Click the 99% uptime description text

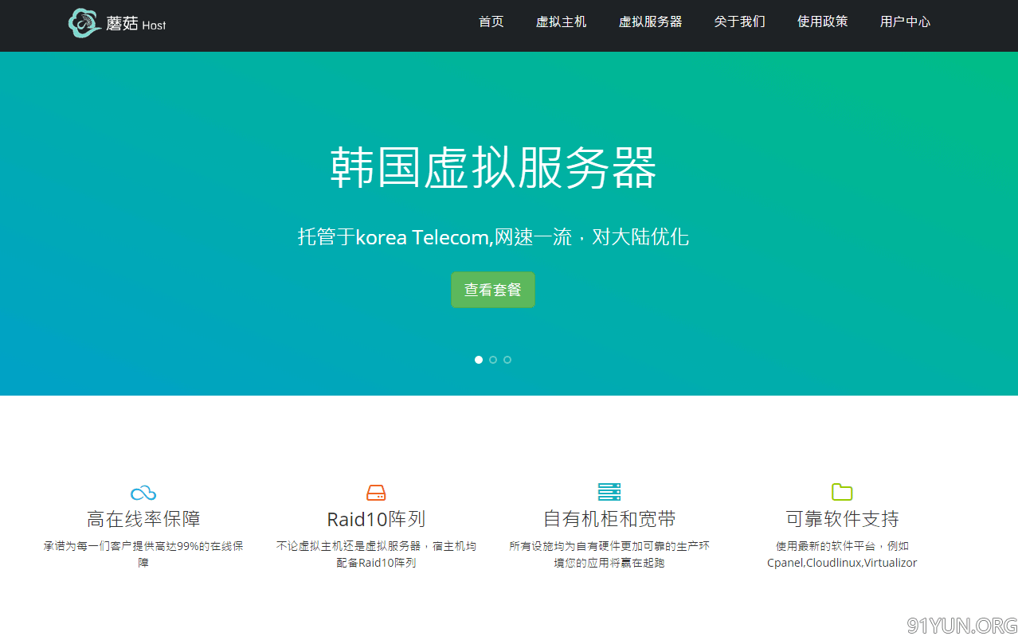tap(143, 554)
